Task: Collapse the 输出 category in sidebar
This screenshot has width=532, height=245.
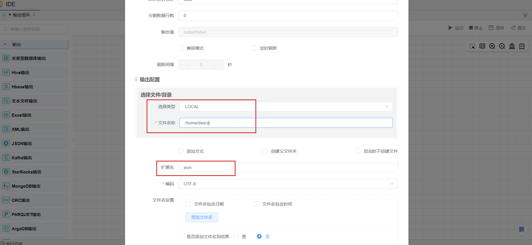Action: (x=5, y=44)
